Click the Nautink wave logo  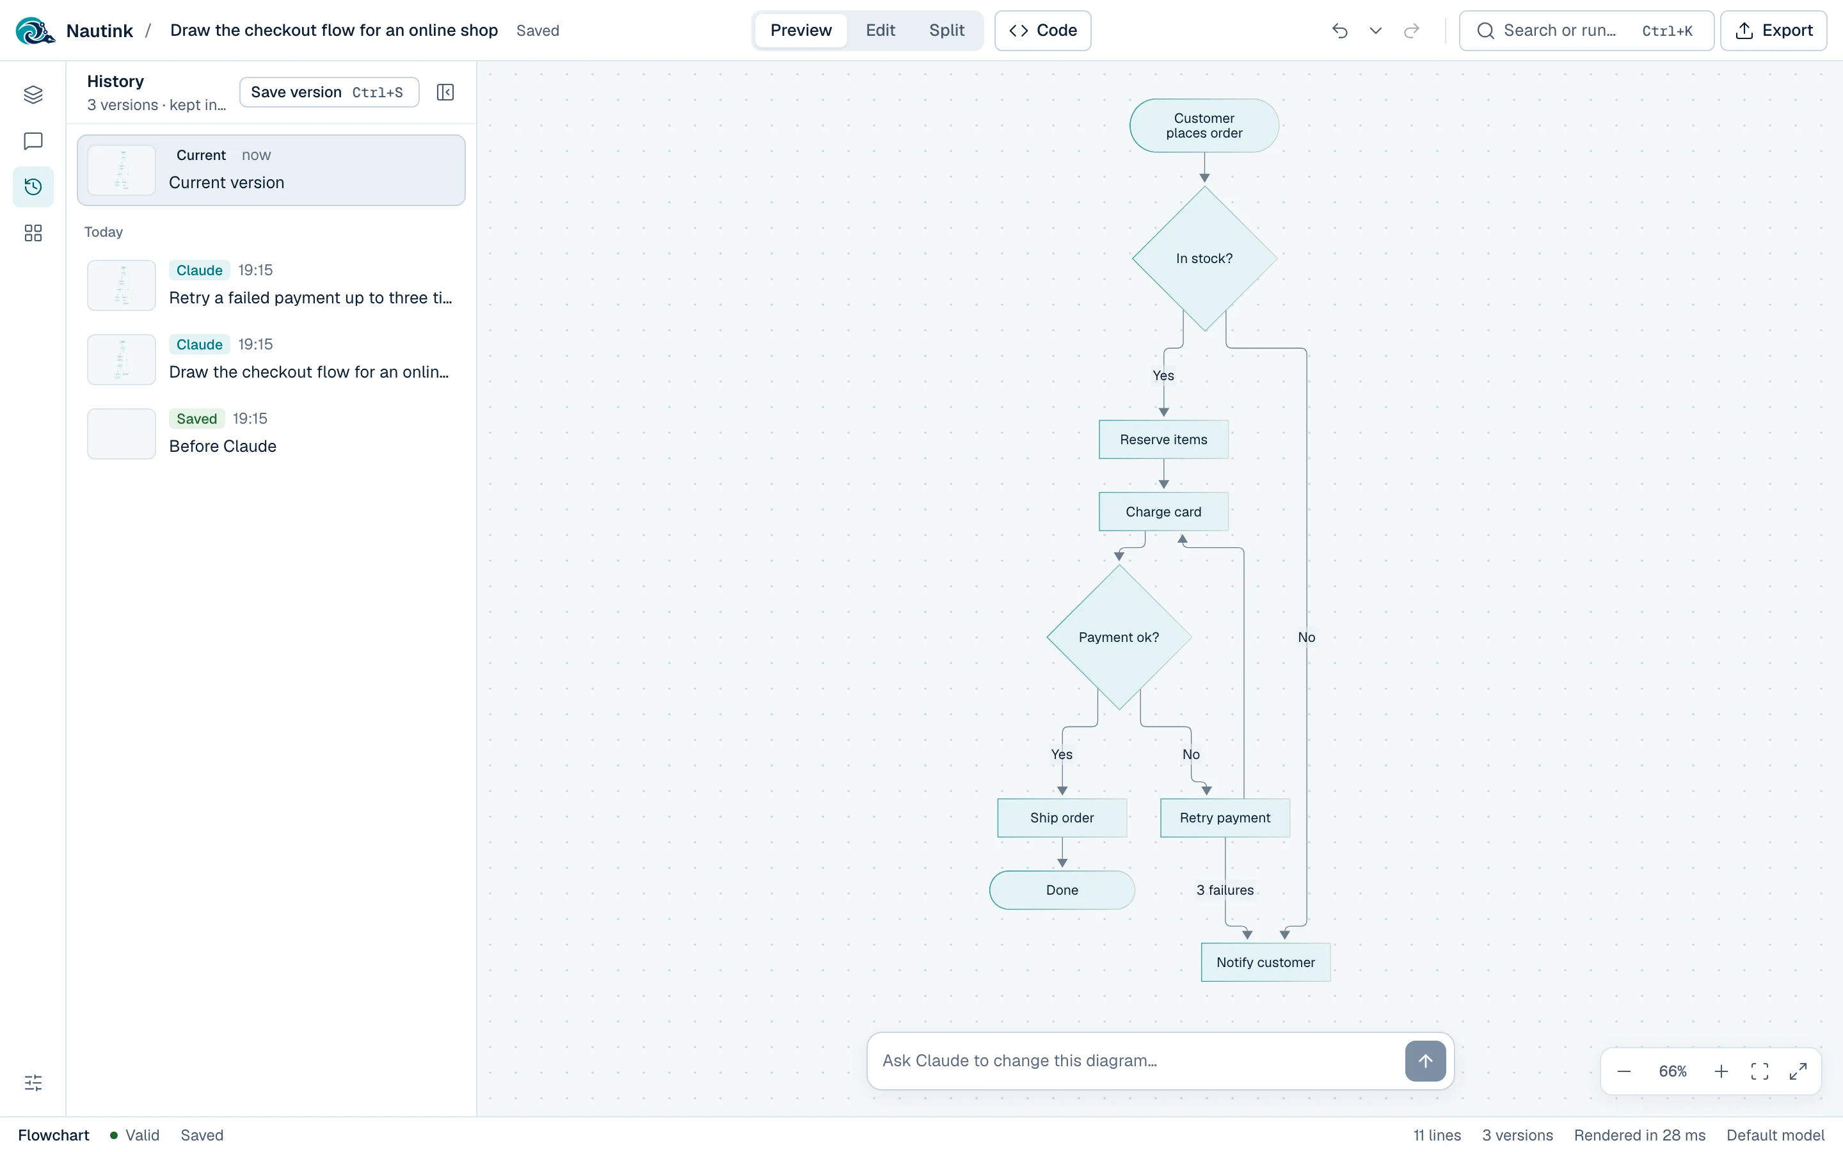35,31
